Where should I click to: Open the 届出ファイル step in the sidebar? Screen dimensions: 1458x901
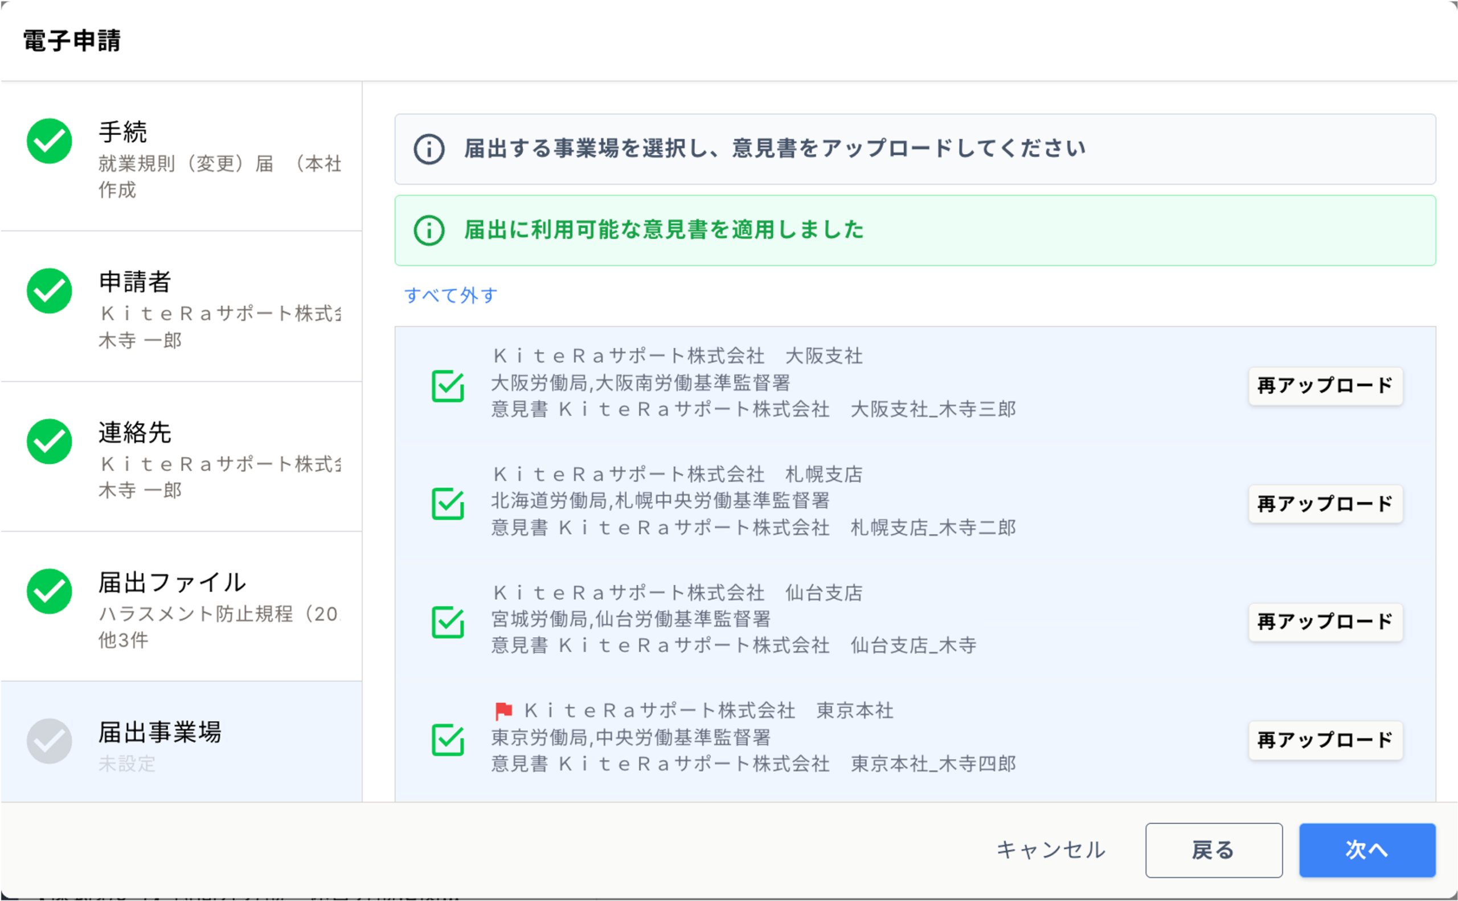(x=181, y=607)
